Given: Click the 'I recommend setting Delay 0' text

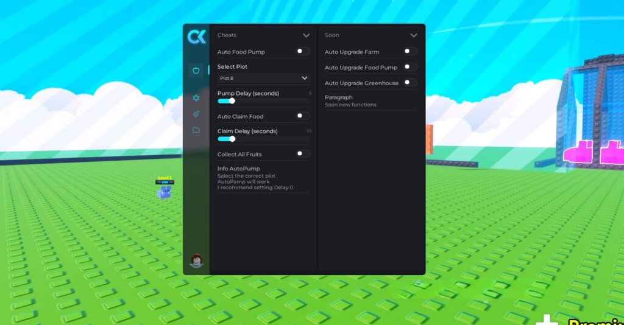Looking at the screenshot, I should [x=255, y=187].
